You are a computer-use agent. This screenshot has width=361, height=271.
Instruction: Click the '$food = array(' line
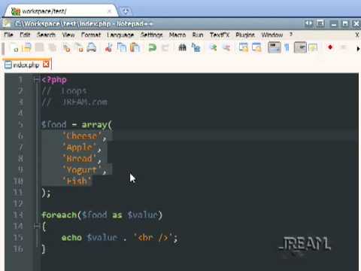coord(77,125)
